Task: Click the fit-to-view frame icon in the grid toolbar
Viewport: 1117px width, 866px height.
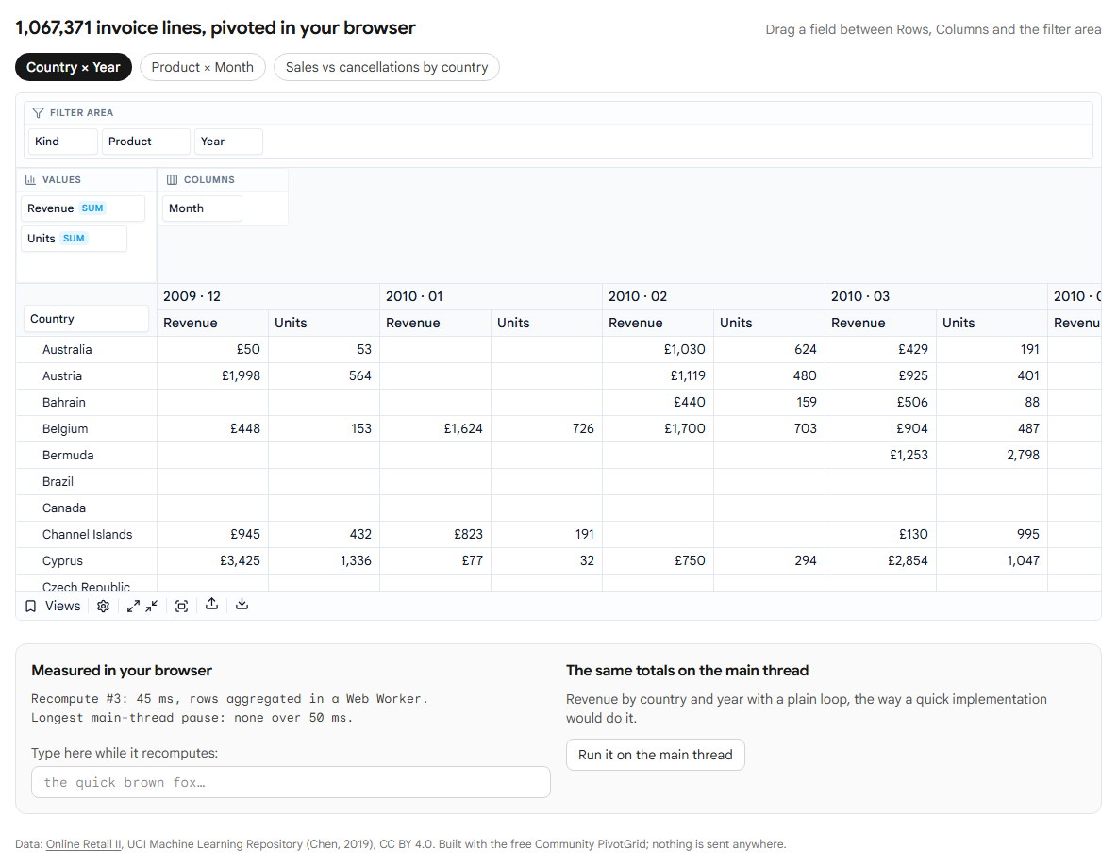Action: tap(182, 606)
